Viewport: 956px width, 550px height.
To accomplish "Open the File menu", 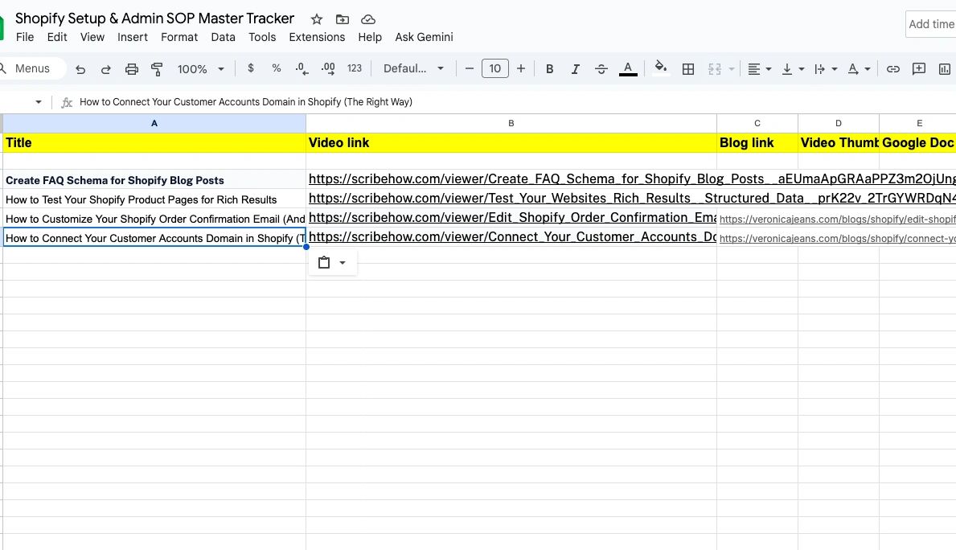I will tap(25, 37).
